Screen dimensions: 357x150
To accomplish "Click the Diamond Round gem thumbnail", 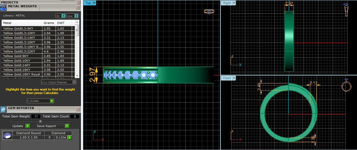I will point(8,135).
